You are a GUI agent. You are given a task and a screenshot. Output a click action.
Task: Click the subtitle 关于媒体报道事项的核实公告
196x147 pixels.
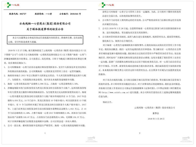(45, 29)
